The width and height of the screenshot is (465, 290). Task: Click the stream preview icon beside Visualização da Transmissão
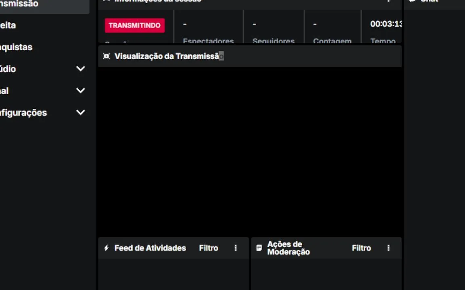pos(107,56)
